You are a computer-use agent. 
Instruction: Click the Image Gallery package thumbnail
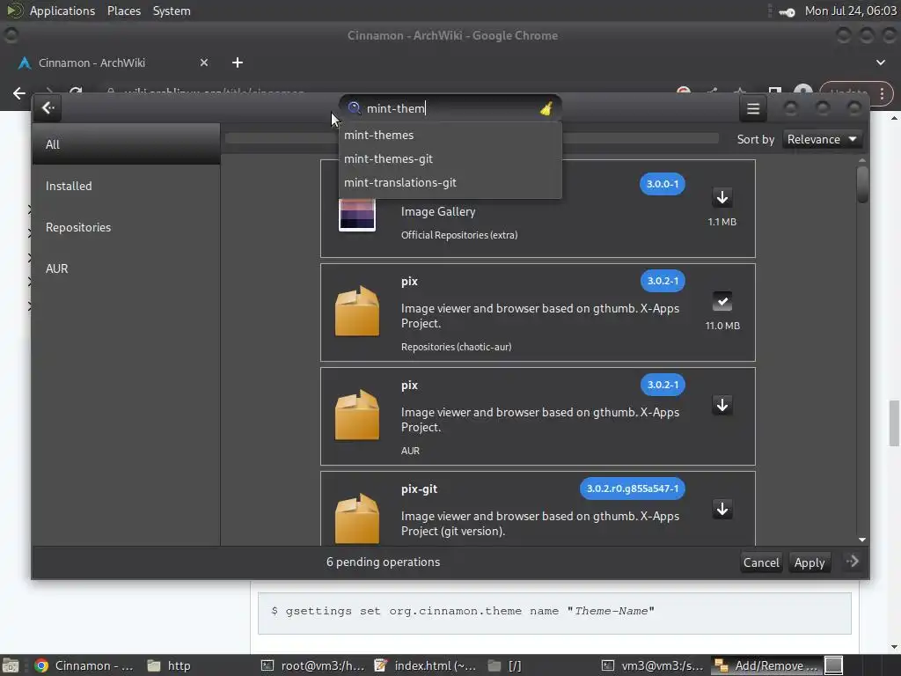(357, 213)
